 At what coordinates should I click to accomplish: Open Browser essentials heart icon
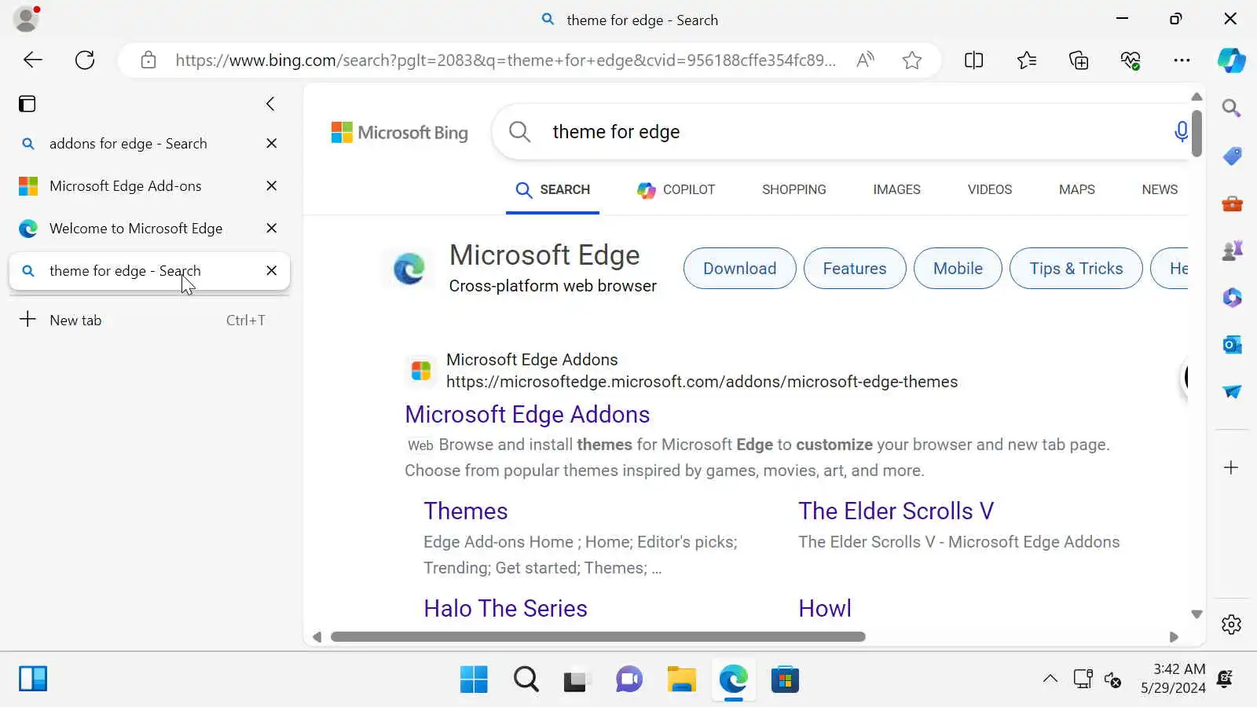[x=1131, y=60]
